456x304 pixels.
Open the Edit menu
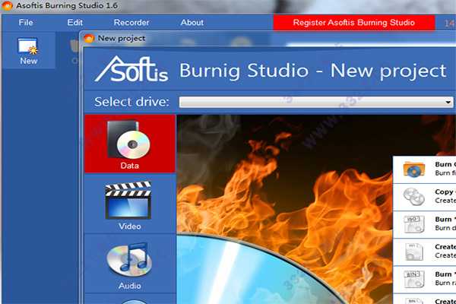pyautogui.click(x=75, y=22)
